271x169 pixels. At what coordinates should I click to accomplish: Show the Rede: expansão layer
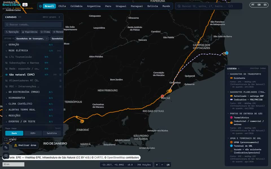(x=6, y=69)
